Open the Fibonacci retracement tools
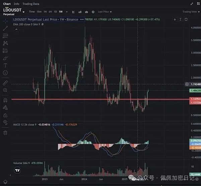The image size is (201, 186). [x=5, y=36]
